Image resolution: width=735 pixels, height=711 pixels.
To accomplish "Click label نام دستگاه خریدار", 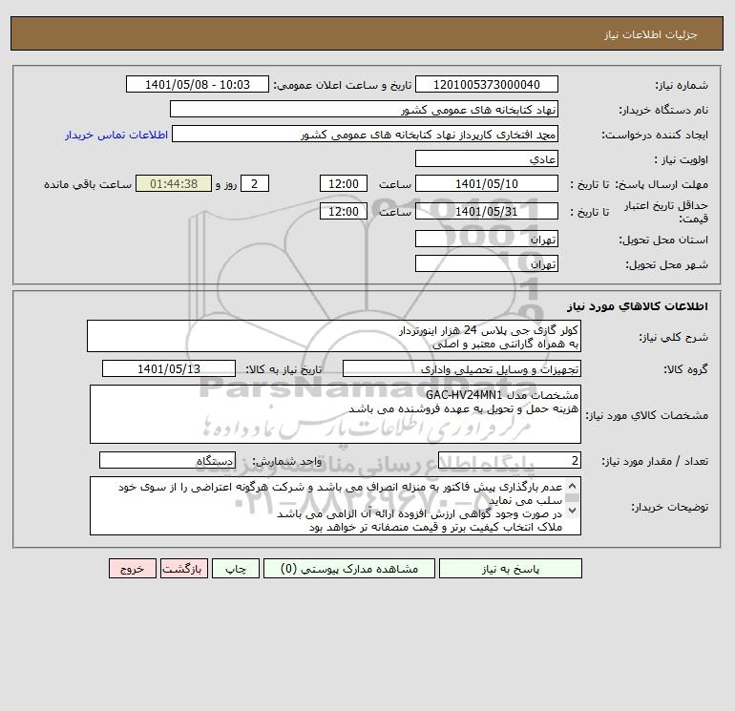I will point(663,110).
